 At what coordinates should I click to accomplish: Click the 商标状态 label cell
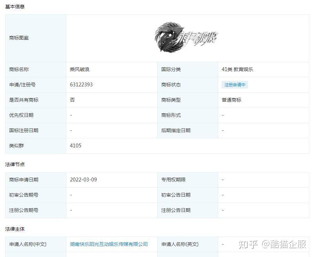pos(188,85)
